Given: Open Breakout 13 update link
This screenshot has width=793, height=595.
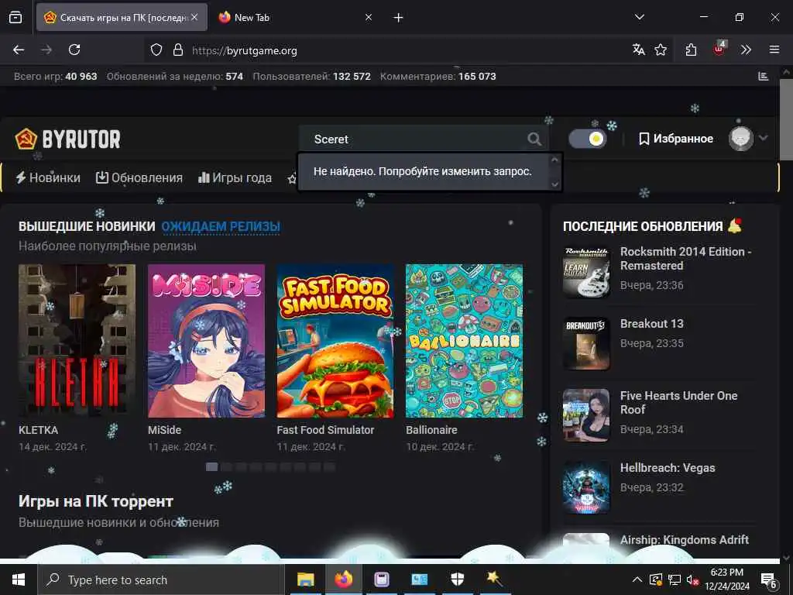Looking at the screenshot, I should coord(651,323).
